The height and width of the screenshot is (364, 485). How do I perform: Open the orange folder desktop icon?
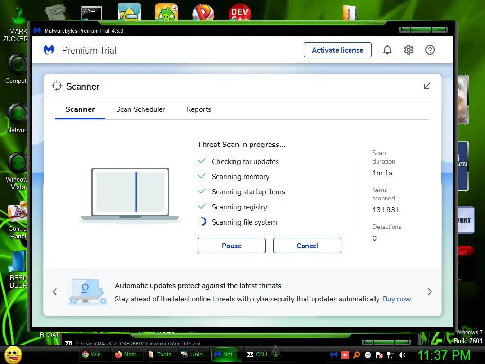350,13
